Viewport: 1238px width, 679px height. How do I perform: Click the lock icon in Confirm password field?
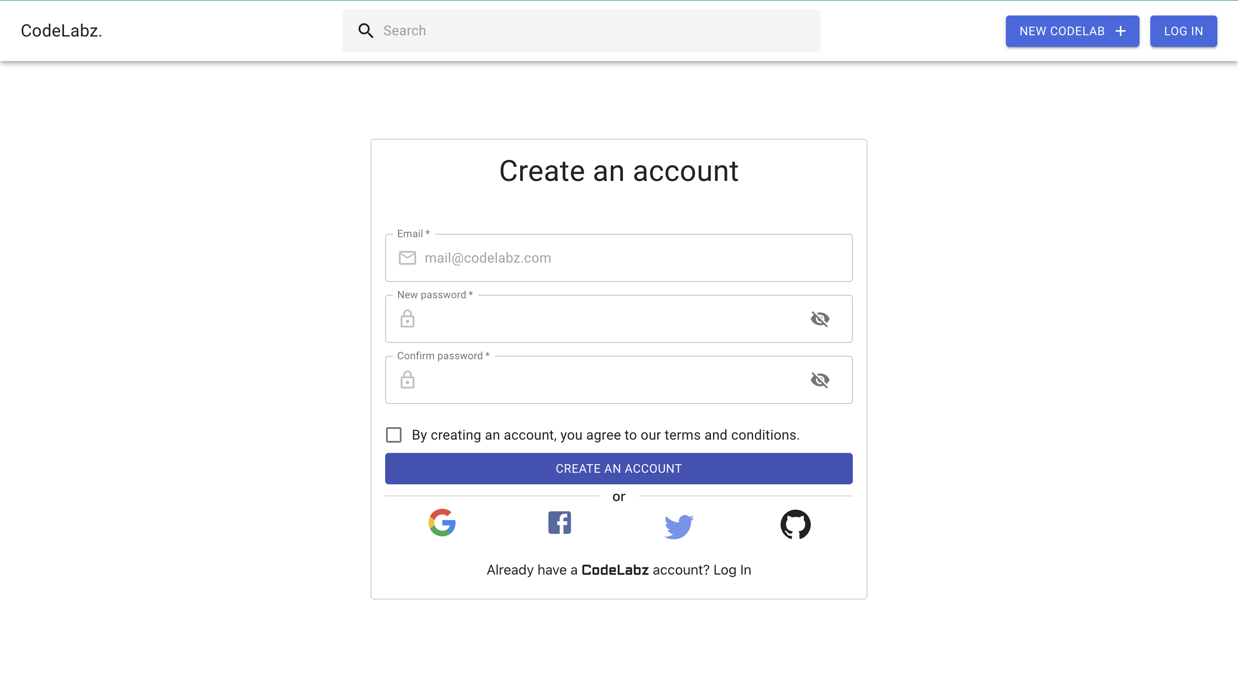click(407, 379)
